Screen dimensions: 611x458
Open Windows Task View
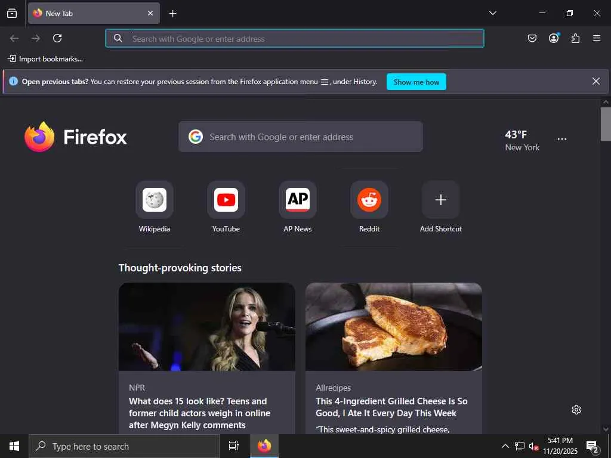234,446
